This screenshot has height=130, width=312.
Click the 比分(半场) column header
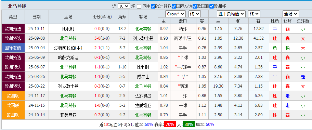point(102,17)
